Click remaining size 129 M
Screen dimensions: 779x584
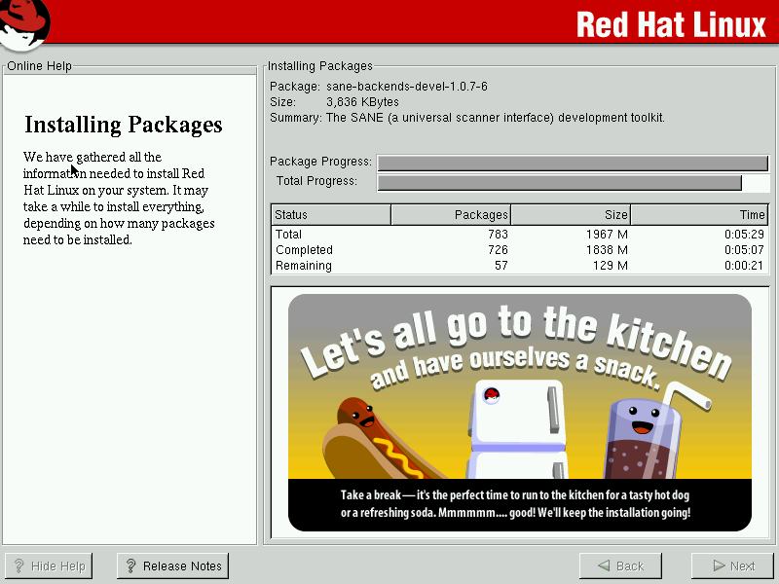coord(611,266)
